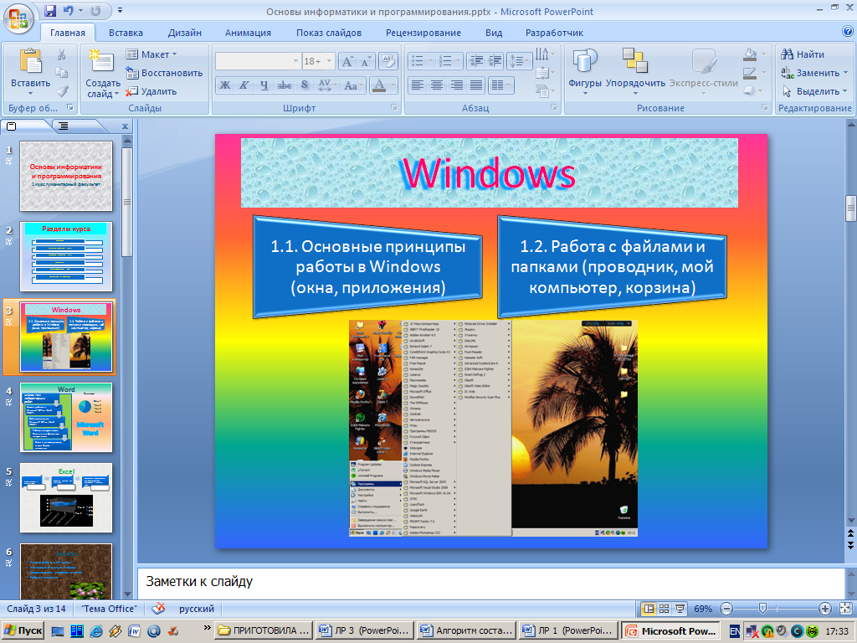
Task: Click the shape fill paint bucket icon
Action: pyautogui.click(x=750, y=54)
